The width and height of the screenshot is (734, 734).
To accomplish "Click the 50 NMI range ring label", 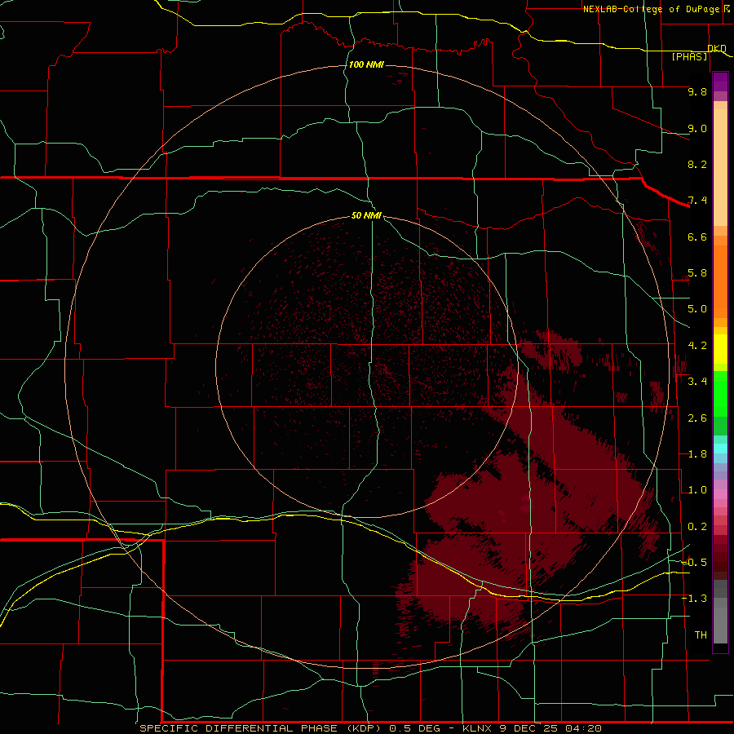I will (x=366, y=215).
